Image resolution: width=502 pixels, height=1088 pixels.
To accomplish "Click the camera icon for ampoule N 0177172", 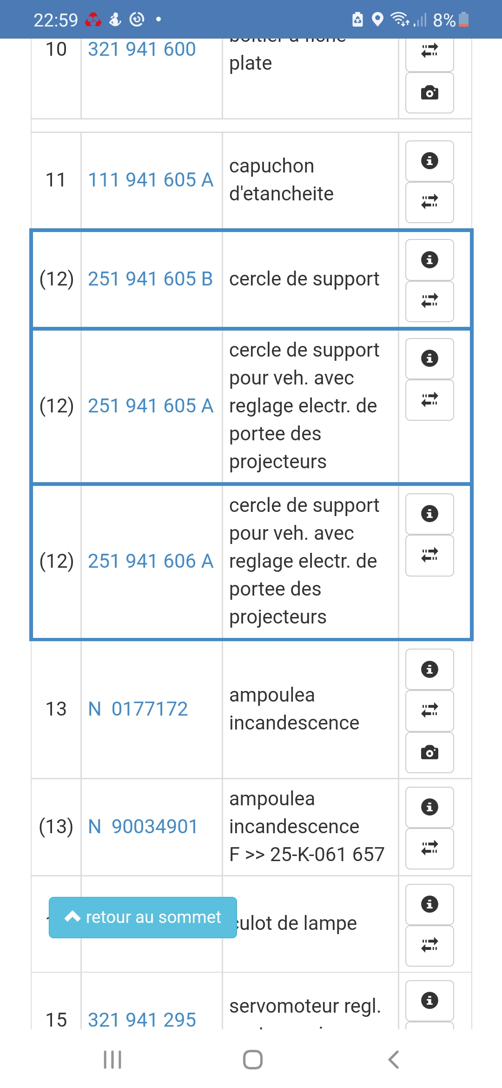I will tap(429, 750).
